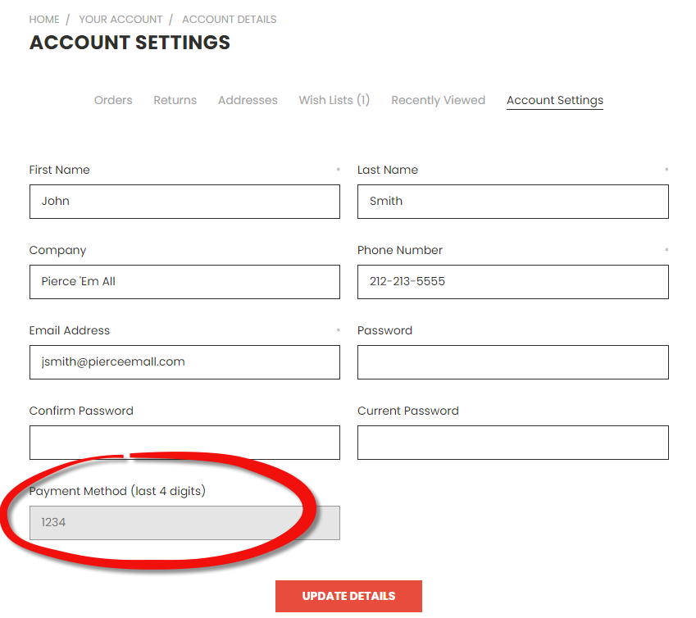The image size is (696, 618).
Task: Edit the Phone Number input field
Action: tap(512, 282)
